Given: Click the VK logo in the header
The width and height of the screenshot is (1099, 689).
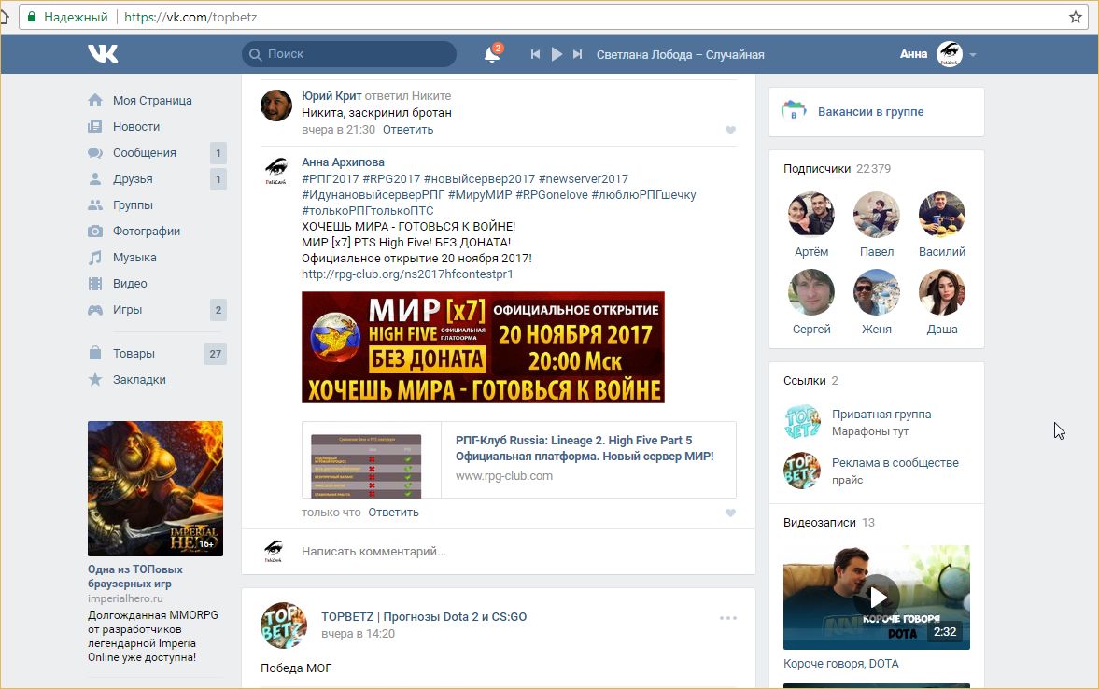Looking at the screenshot, I should 103,54.
